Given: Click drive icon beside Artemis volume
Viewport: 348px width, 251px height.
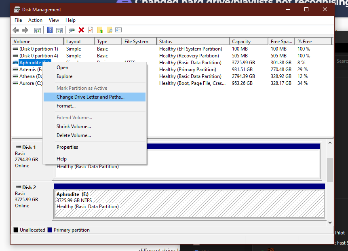Looking at the screenshot, I should pos(15,69).
